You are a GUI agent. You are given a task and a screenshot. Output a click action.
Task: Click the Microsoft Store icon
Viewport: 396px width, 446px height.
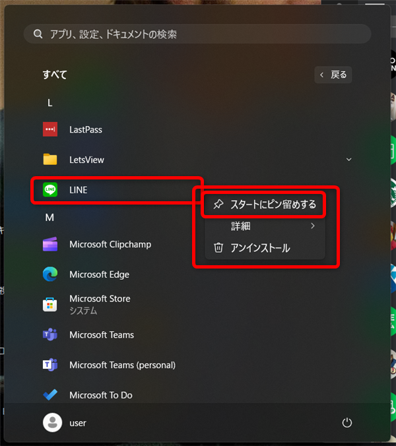pyautogui.click(x=50, y=304)
